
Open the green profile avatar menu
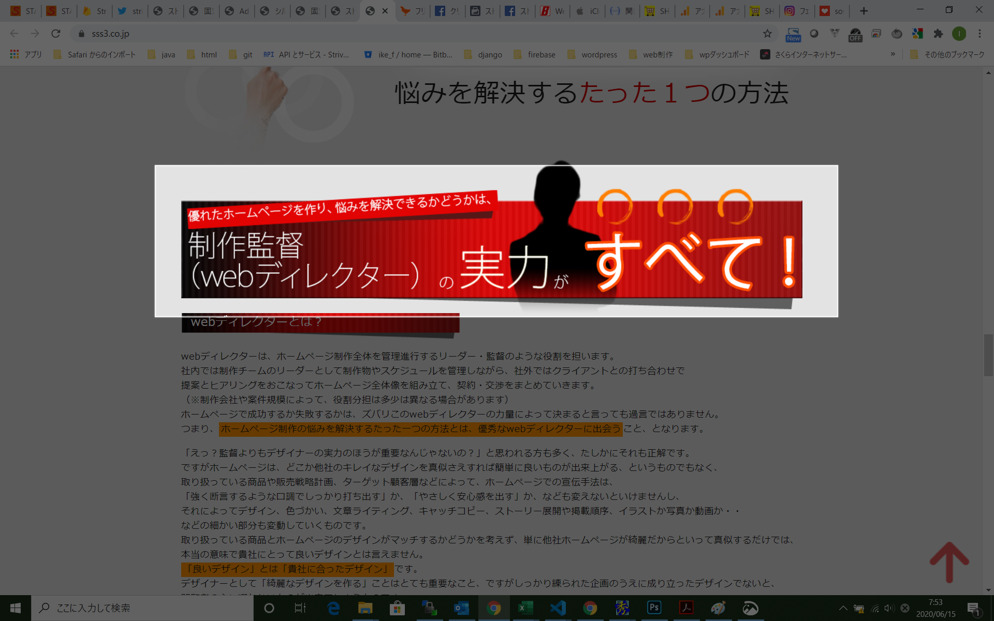coord(959,34)
